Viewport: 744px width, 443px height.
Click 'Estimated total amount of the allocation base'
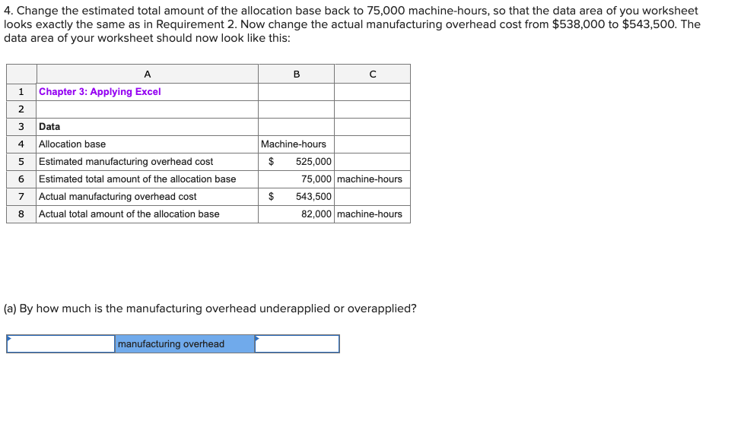click(148, 179)
